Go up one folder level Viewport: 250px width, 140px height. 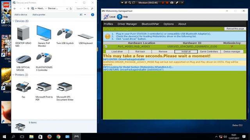pos(28,9)
